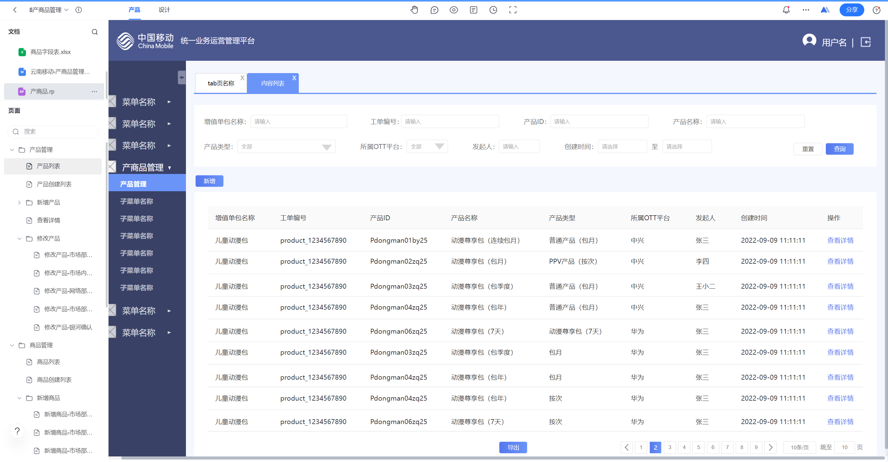
Task: Click the eye/preview tool icon
Action: 454,9
